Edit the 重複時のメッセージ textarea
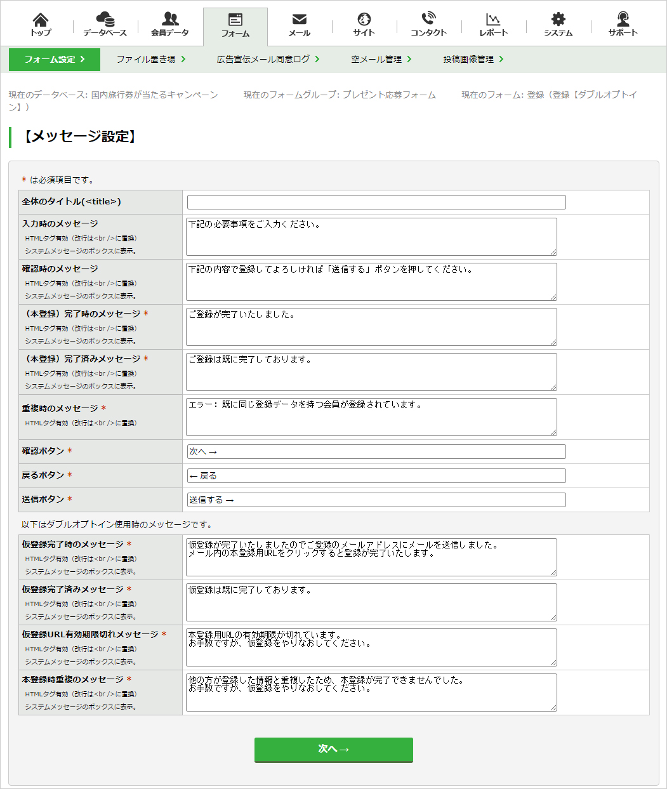The height and width of the screenshot is (789, 667). (372, 417)
